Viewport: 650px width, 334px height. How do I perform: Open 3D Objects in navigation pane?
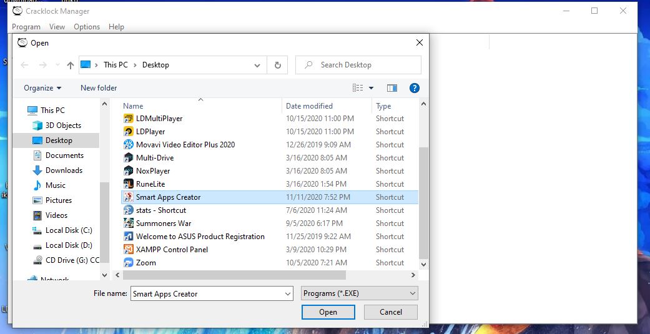[x=63, y=125]
